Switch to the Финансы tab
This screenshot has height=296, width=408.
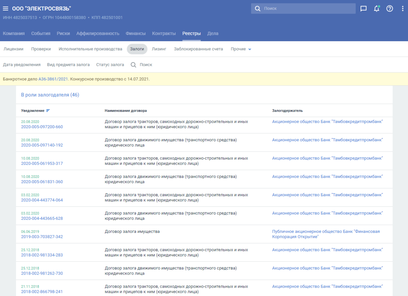point(136,33)
